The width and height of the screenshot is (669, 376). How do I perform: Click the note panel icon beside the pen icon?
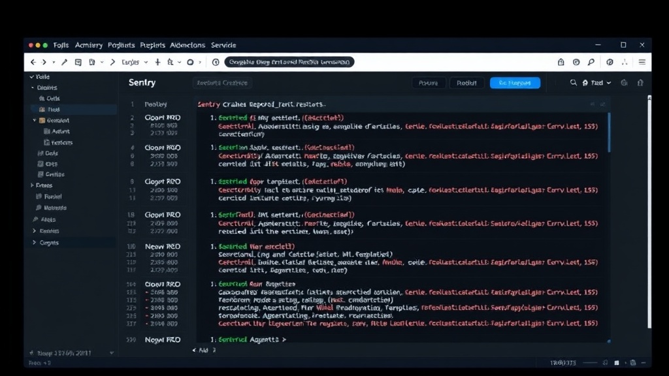tap(78, 62)
